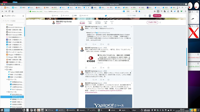200x112 pixels.
Task: Open Twitter 通知 navigation item
Action: (74, 16)
